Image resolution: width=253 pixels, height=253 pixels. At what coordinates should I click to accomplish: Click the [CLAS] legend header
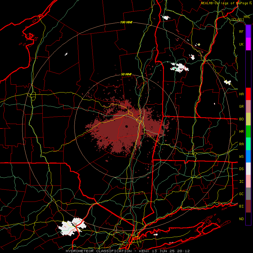click(x=238, y=20)
